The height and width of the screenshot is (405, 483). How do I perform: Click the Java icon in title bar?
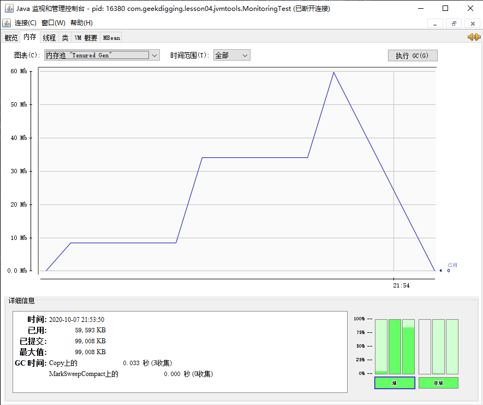(x=9, y=8)
